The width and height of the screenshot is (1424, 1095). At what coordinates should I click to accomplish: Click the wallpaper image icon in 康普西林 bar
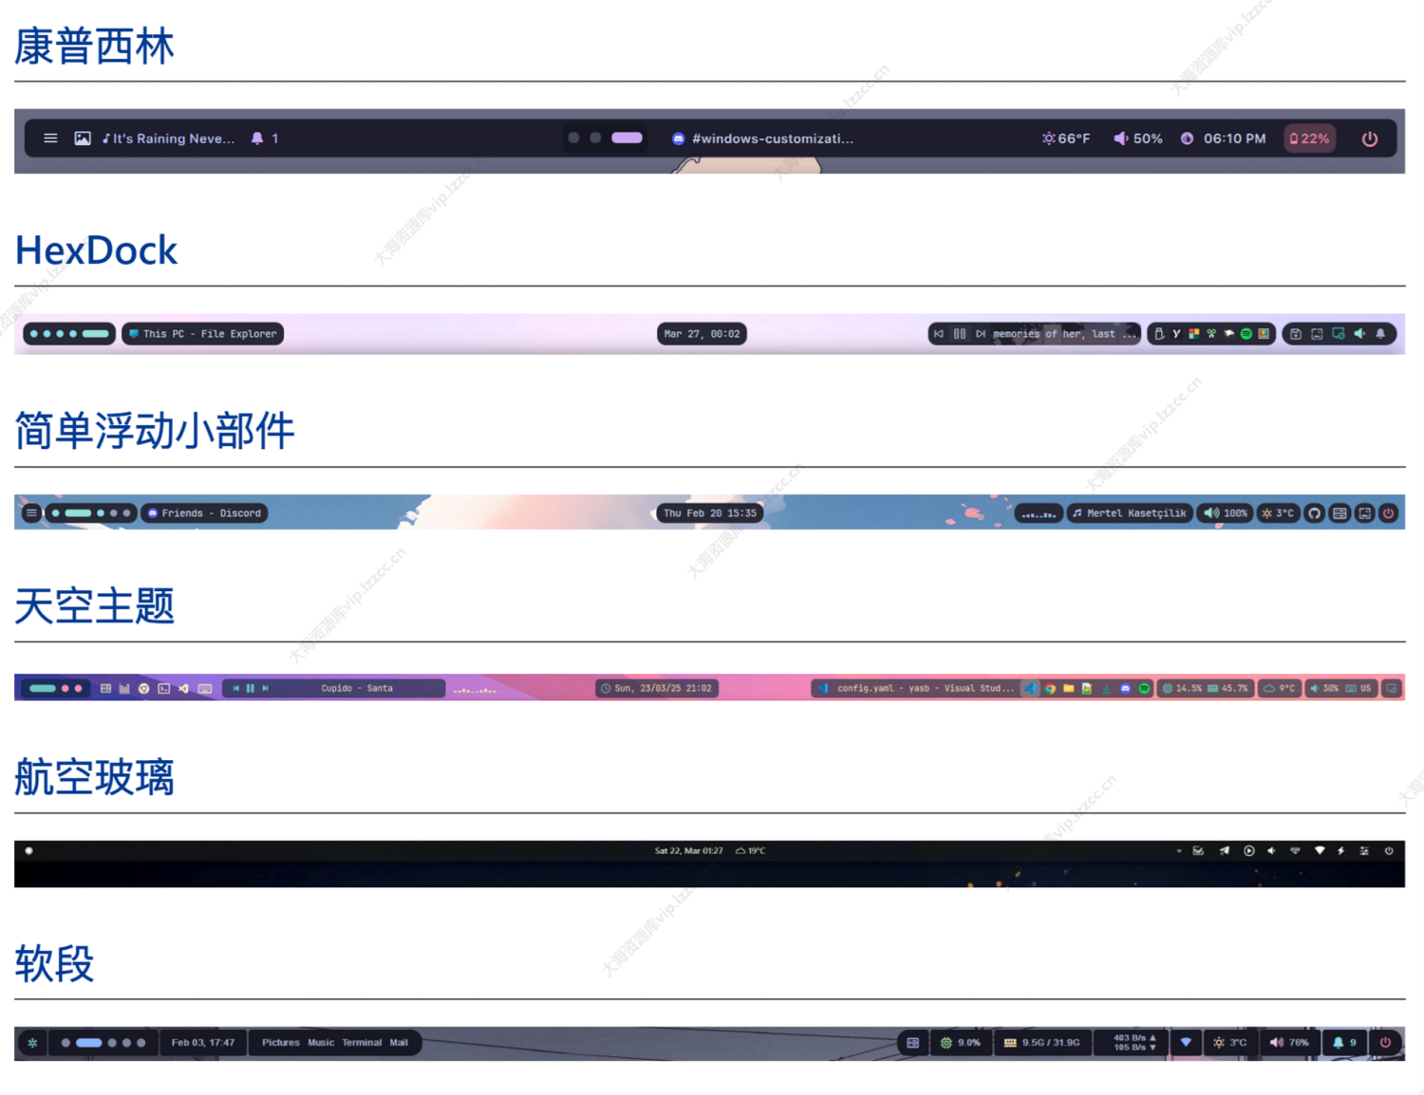point(83,139)
